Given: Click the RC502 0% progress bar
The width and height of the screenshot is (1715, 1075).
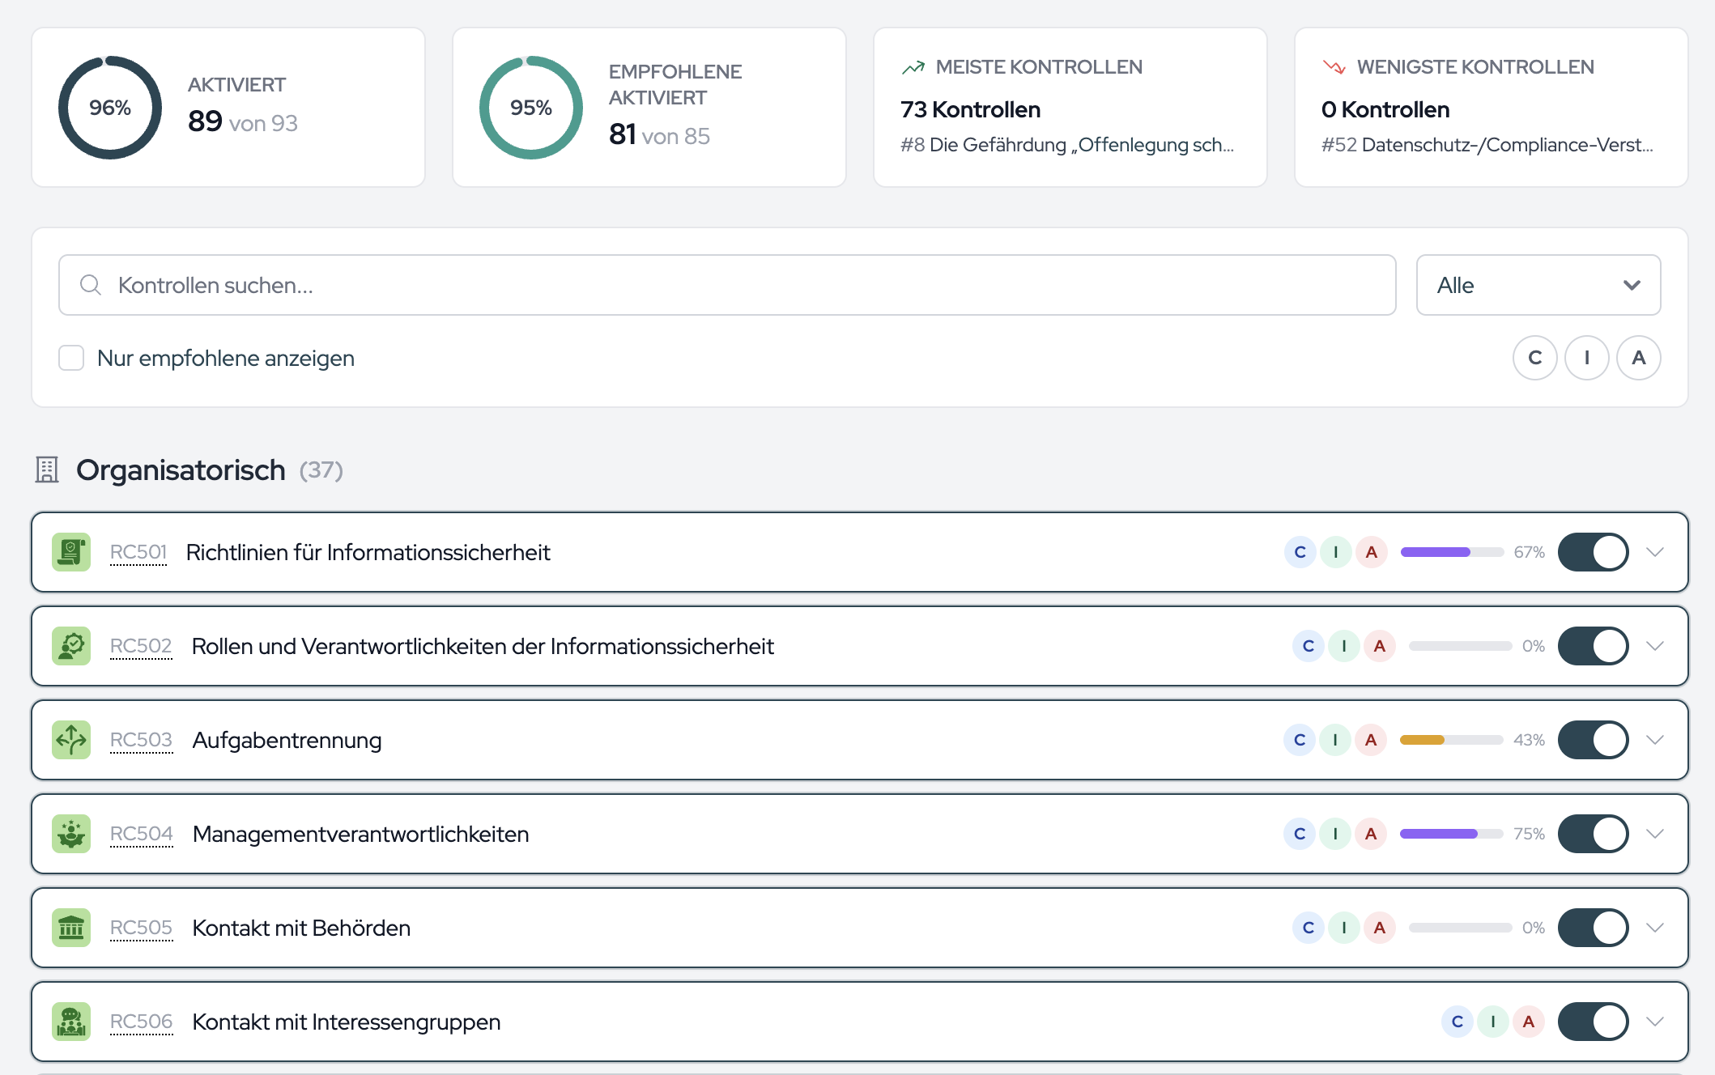Looking at the screenshot, I should coord(1461,646).
